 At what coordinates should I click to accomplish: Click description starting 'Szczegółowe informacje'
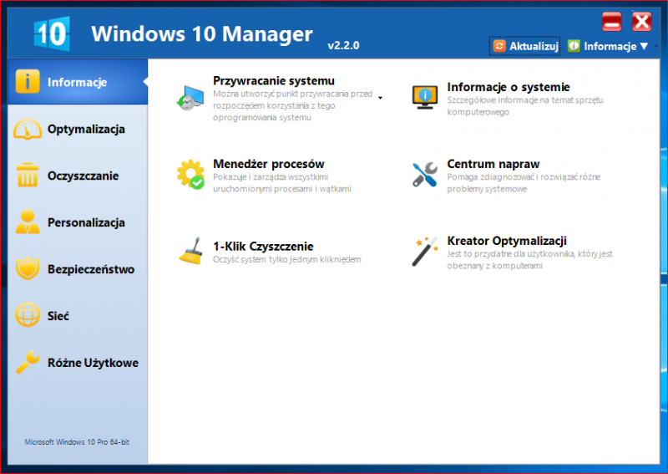525,106
